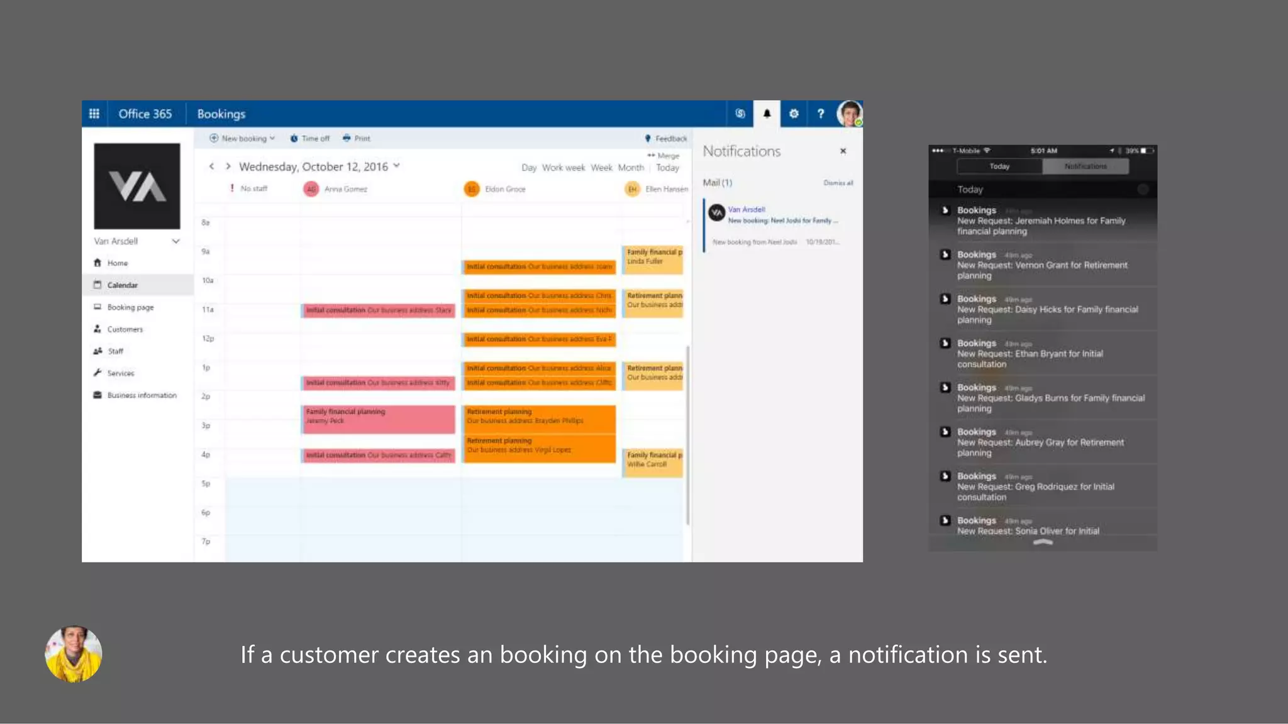Click the calendar vertical scrollbar
This screenshot has height=724, width=1288.
coord(688,435)
